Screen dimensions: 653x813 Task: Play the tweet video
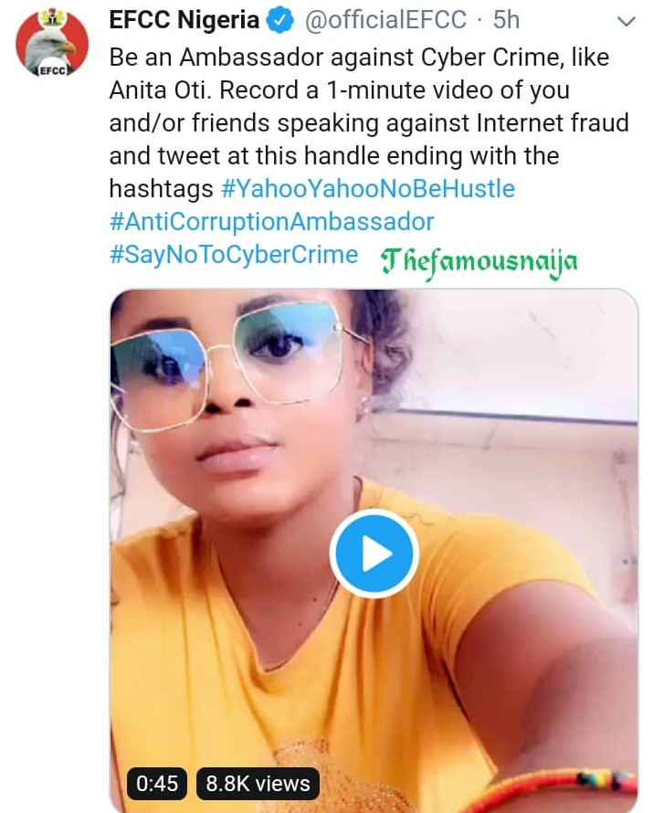tap(374, 554)
